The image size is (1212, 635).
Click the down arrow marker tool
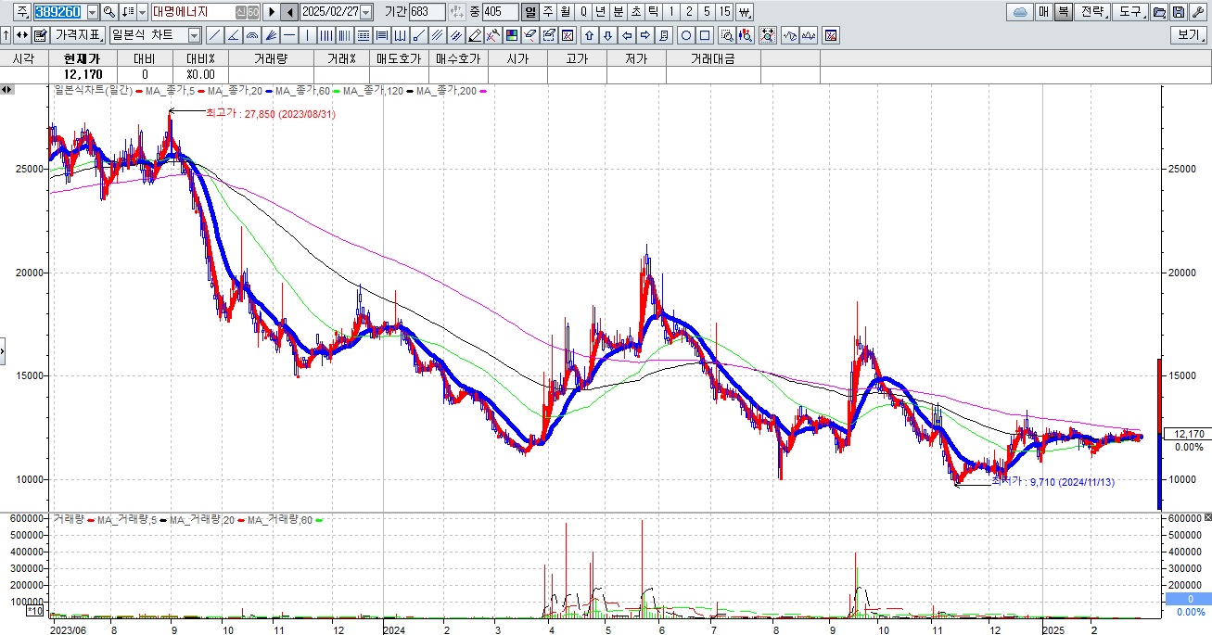click(x=607, y=35)
